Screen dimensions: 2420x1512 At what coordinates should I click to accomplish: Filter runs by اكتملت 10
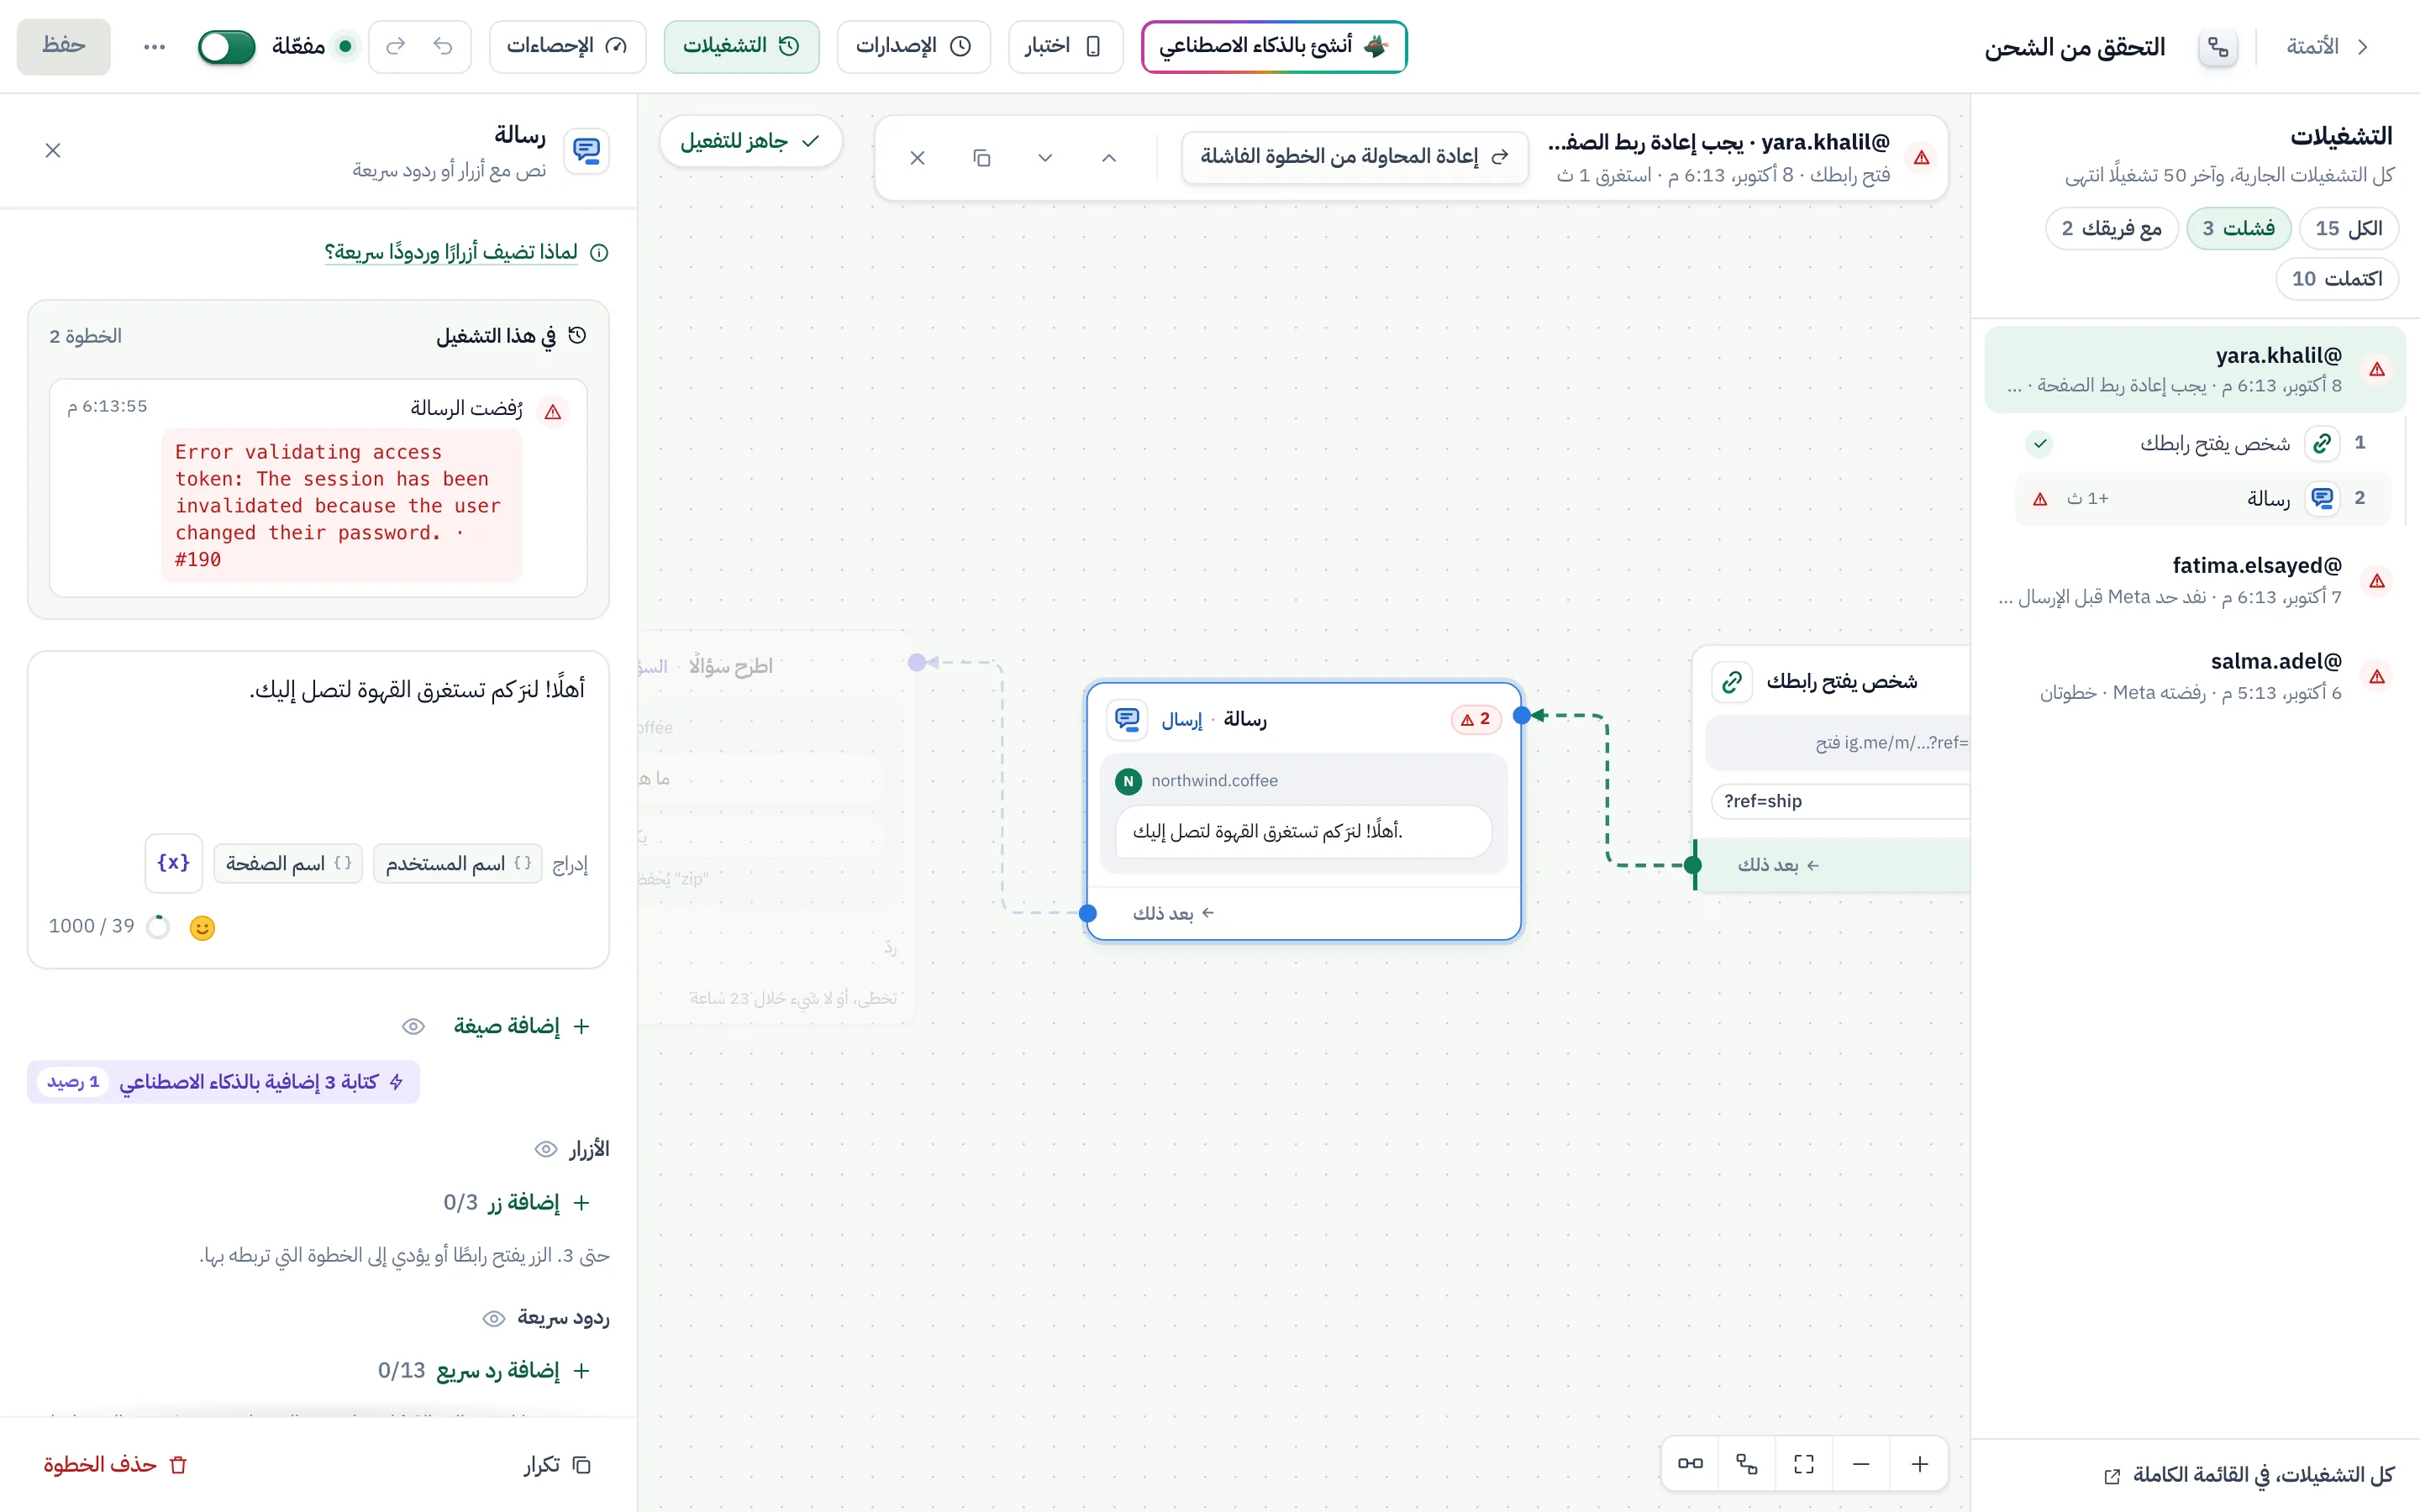coord(2337,279)
